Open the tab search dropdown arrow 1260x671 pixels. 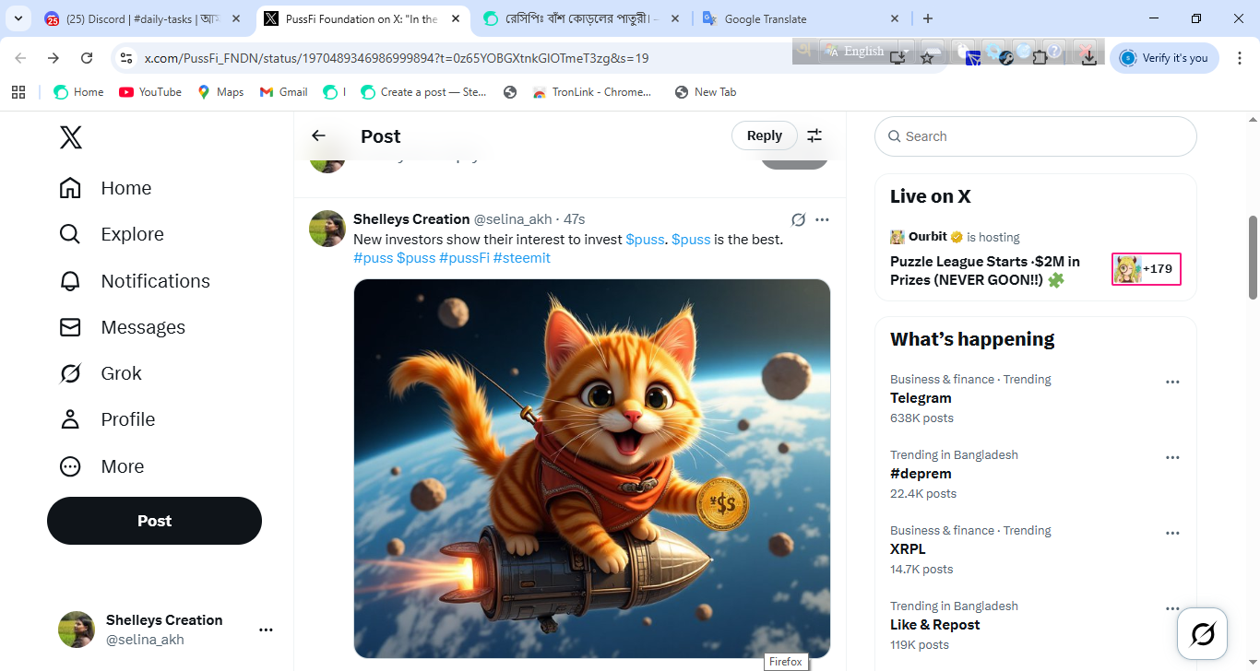coord(18,18)
